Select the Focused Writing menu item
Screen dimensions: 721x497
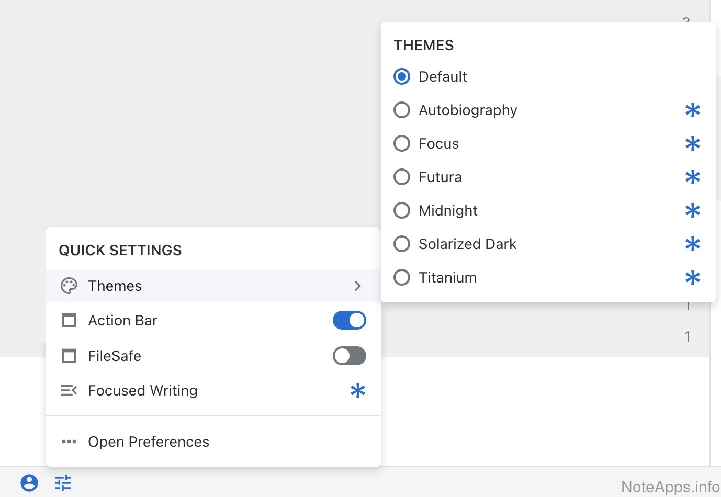143,390
